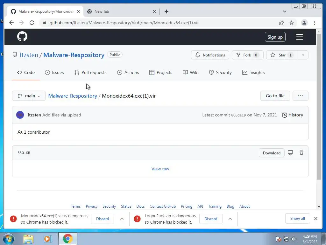326x245 pixels.
Task: Discard the Monoxidex64.exe(1).vir download
Action: (103, 219)
